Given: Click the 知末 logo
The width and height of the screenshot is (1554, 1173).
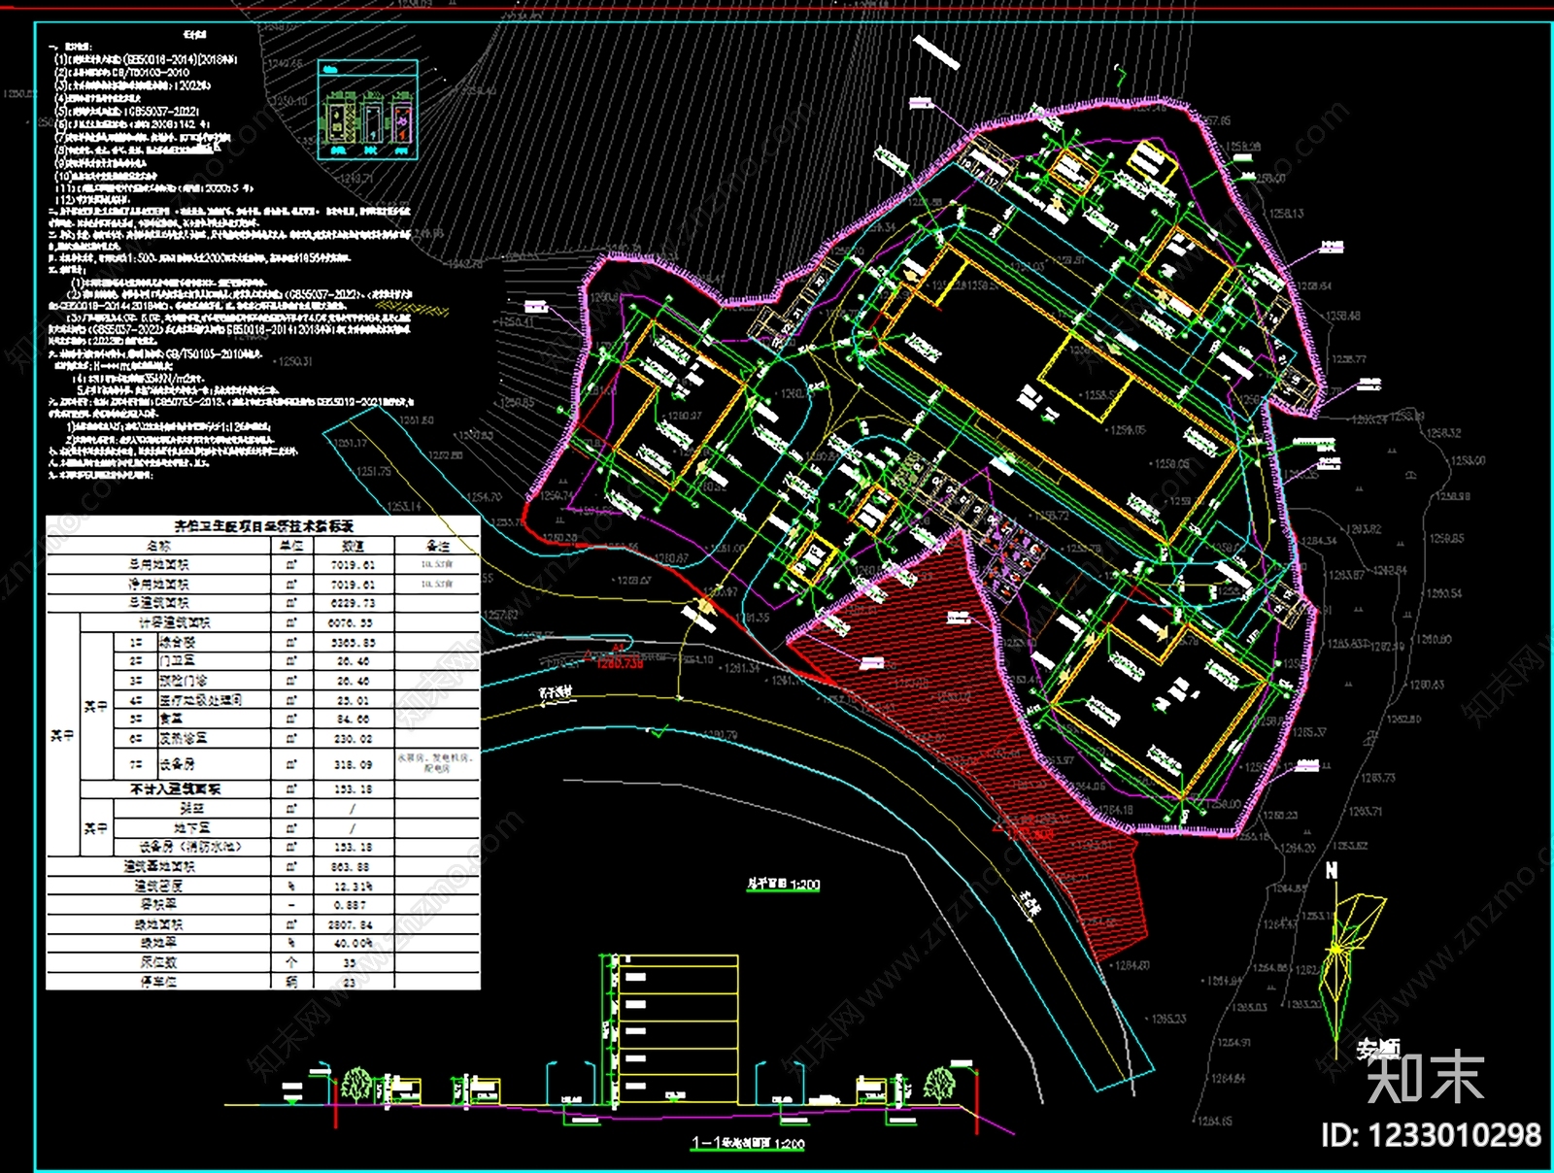Looking at the screenshot, I should coord(1426,1078).
